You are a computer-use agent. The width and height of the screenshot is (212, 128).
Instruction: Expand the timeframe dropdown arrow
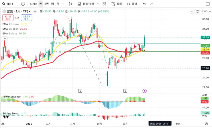(63, 4)
